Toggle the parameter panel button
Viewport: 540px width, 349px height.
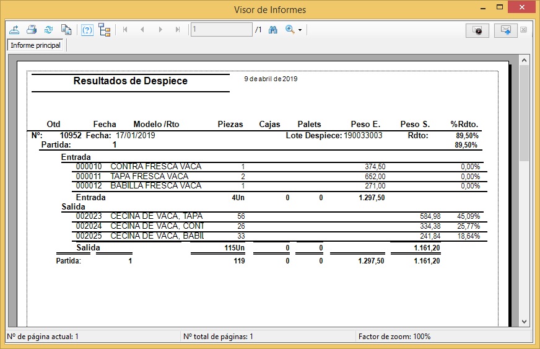tap(87, 30)
